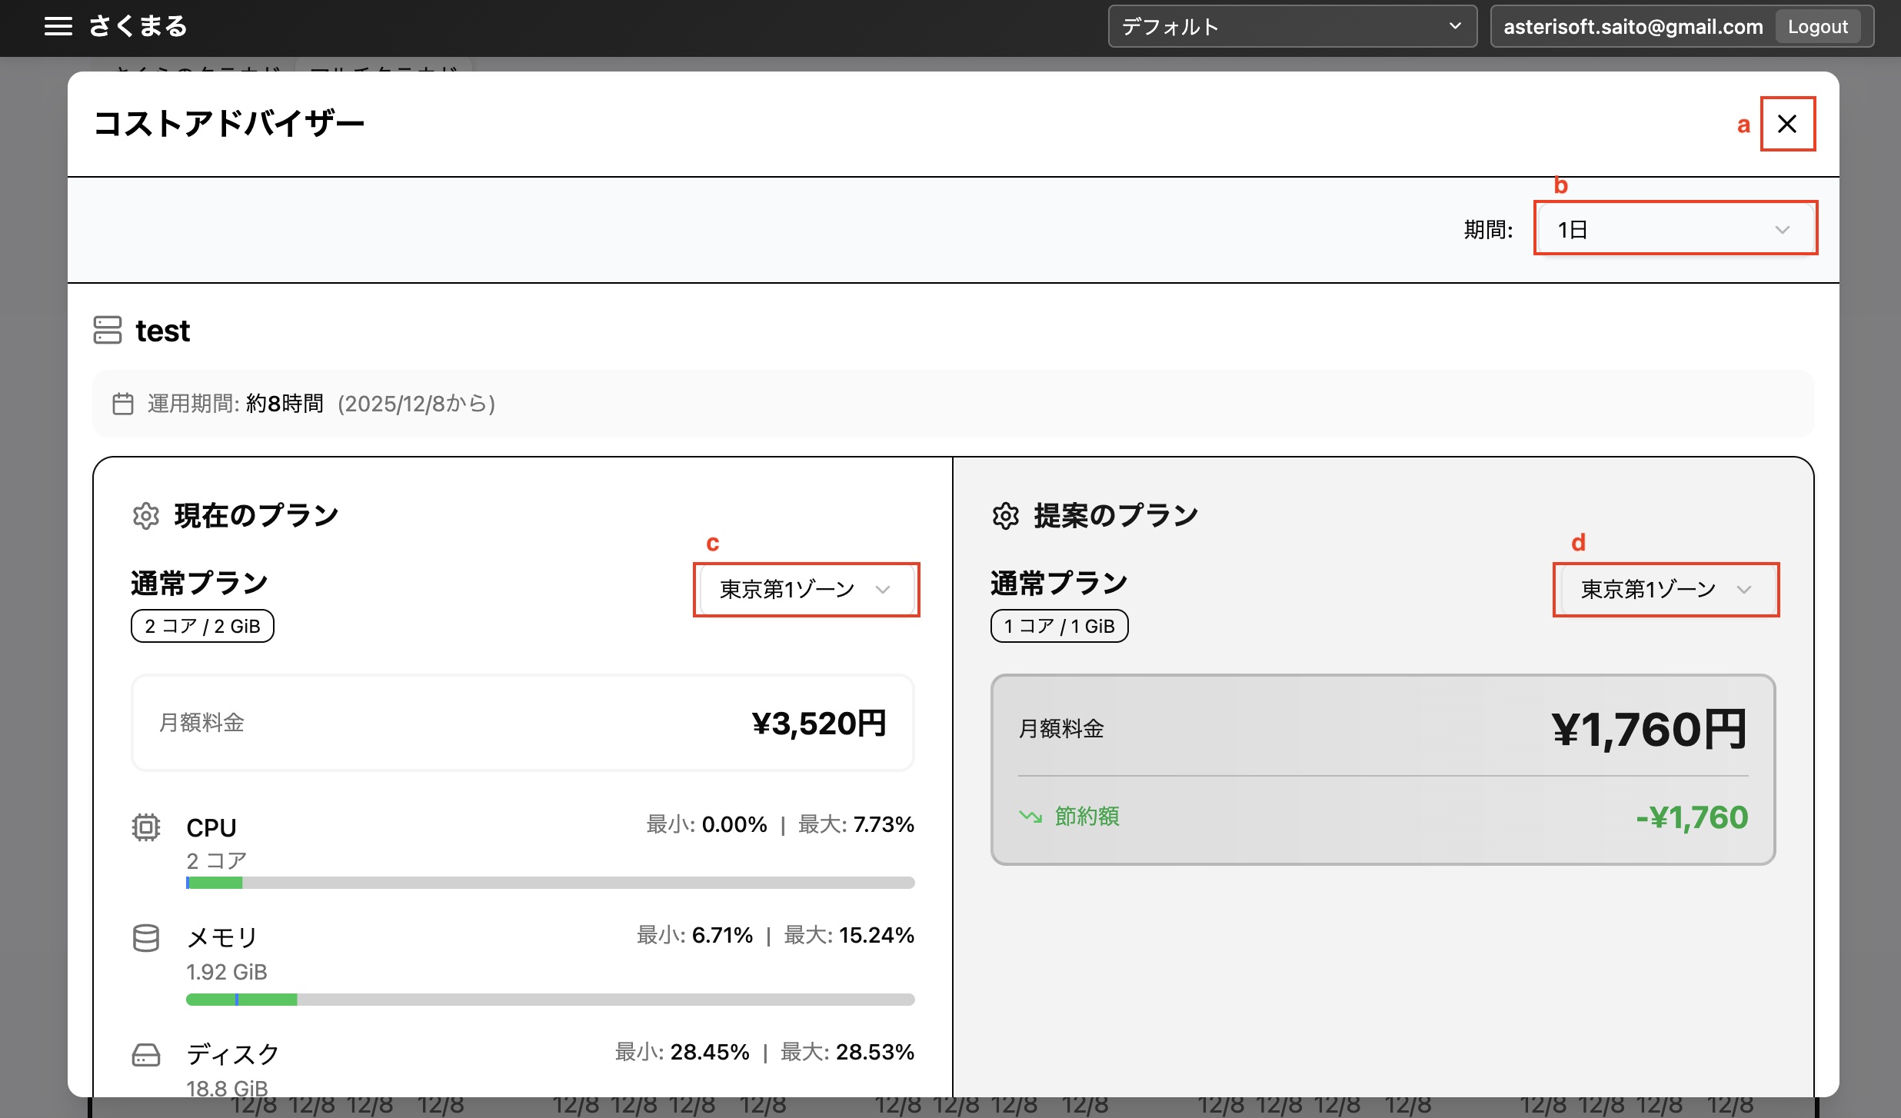Click the 現在のプラン heading
This screenshot has width=1901, height=1118.
tap(257, 515)
